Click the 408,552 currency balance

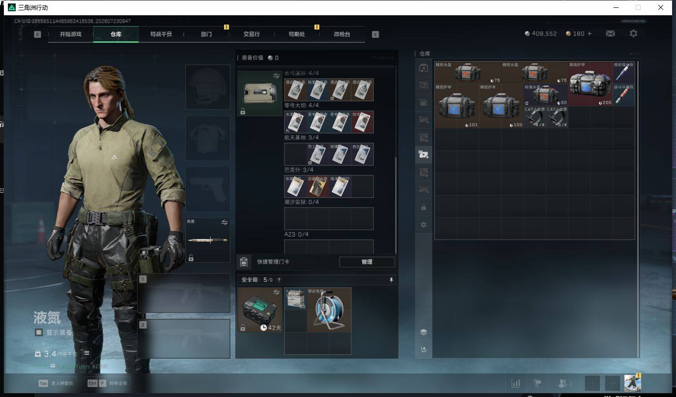point(541,33)
